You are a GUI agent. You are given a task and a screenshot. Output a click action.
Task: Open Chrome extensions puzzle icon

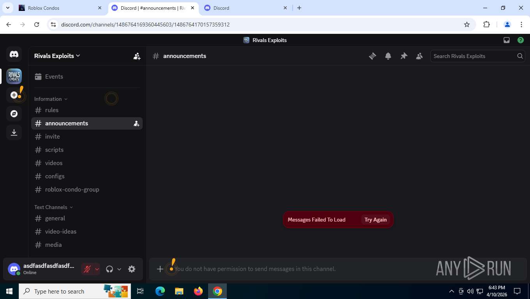(x=486, y=25)
